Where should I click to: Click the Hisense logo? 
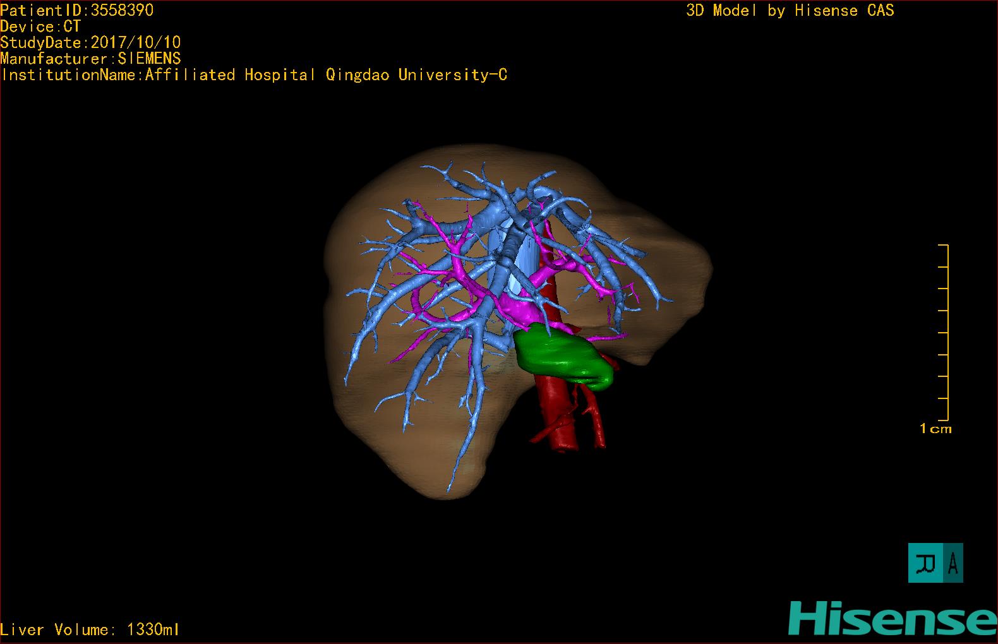click(893, 617)
